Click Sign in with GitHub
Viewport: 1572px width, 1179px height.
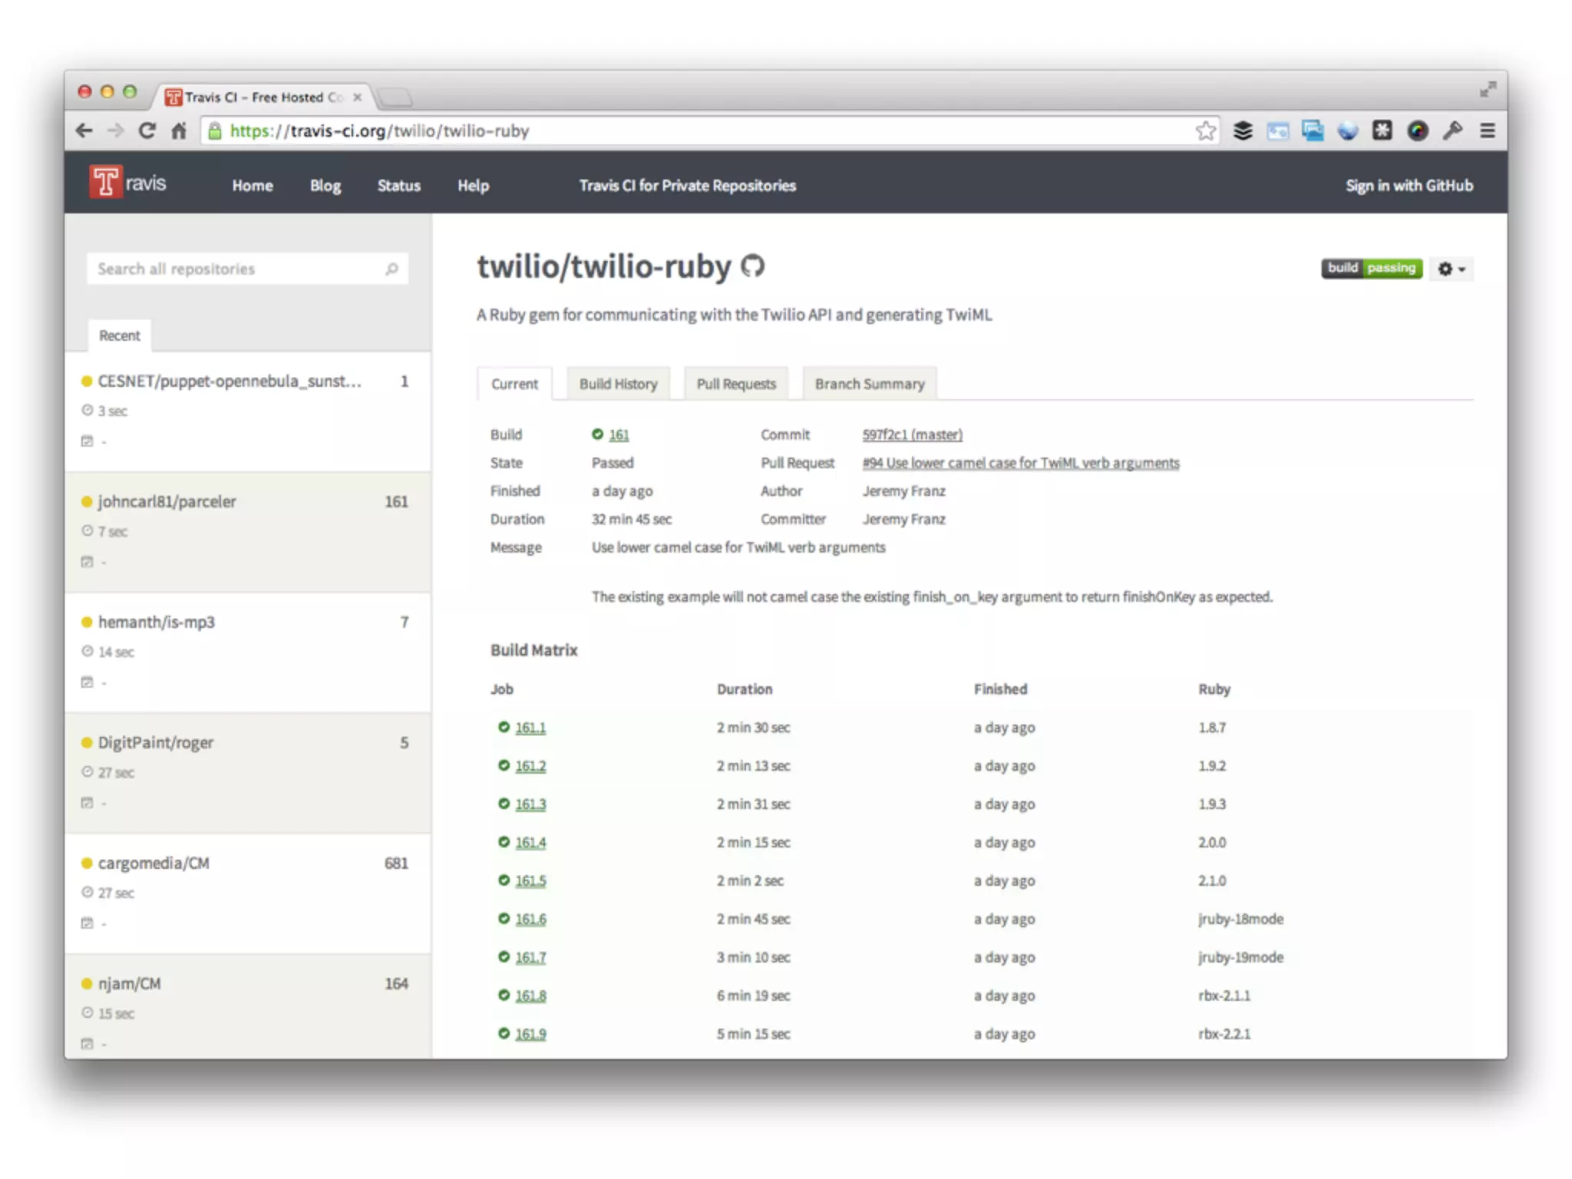[x=1409, y=186]
